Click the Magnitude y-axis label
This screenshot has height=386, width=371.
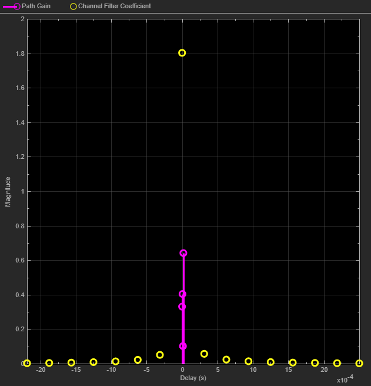click(x=8, y=192)
